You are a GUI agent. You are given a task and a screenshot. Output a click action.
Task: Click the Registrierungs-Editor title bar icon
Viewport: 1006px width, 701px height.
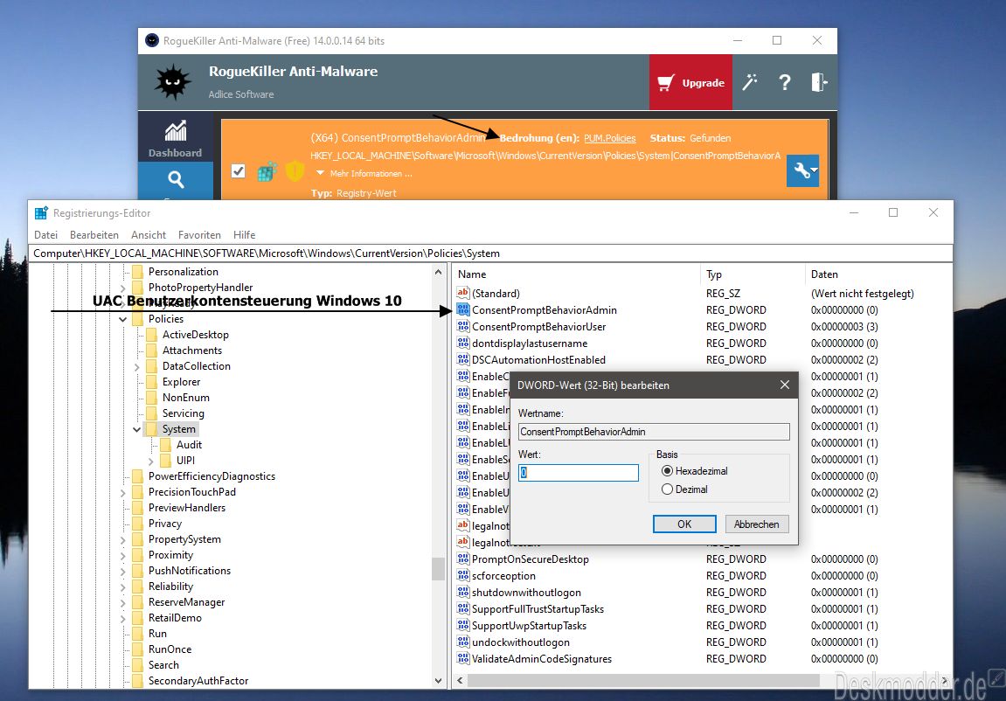[42, 213]
